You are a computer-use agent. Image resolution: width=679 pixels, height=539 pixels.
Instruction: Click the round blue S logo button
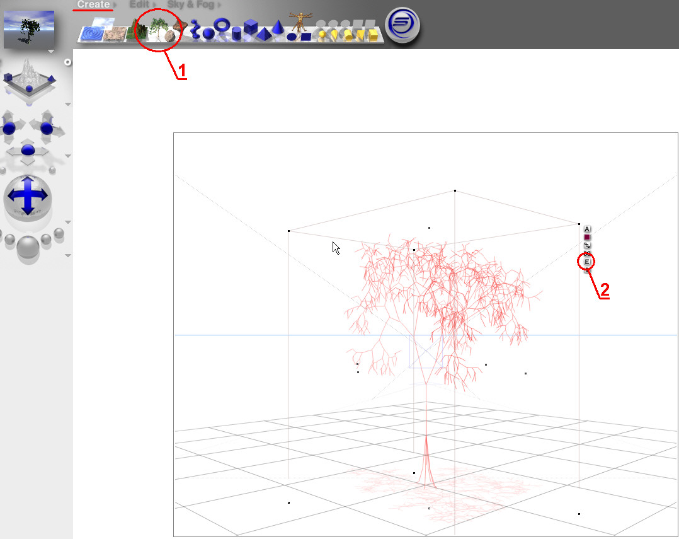(x=403, y=24)
